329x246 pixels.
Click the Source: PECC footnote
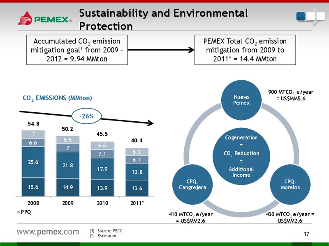(x=106, y=231)
